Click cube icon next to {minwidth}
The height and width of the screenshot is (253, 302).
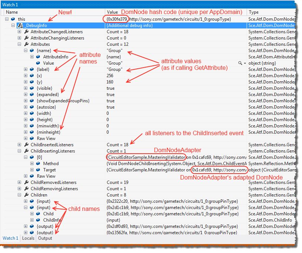[x=32, y=126]
